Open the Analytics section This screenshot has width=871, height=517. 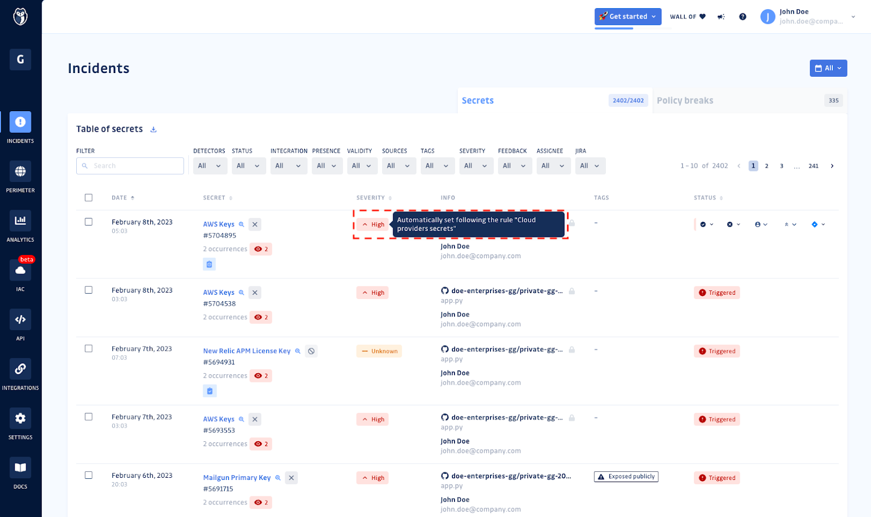tap(20, 226)
